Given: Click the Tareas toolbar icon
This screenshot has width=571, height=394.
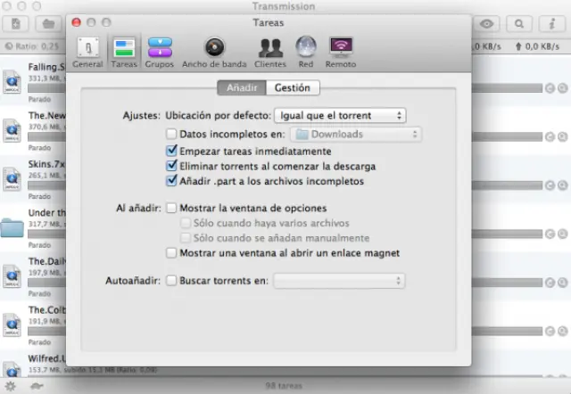Looking at the screenshot, I should (x=124, y=52).
